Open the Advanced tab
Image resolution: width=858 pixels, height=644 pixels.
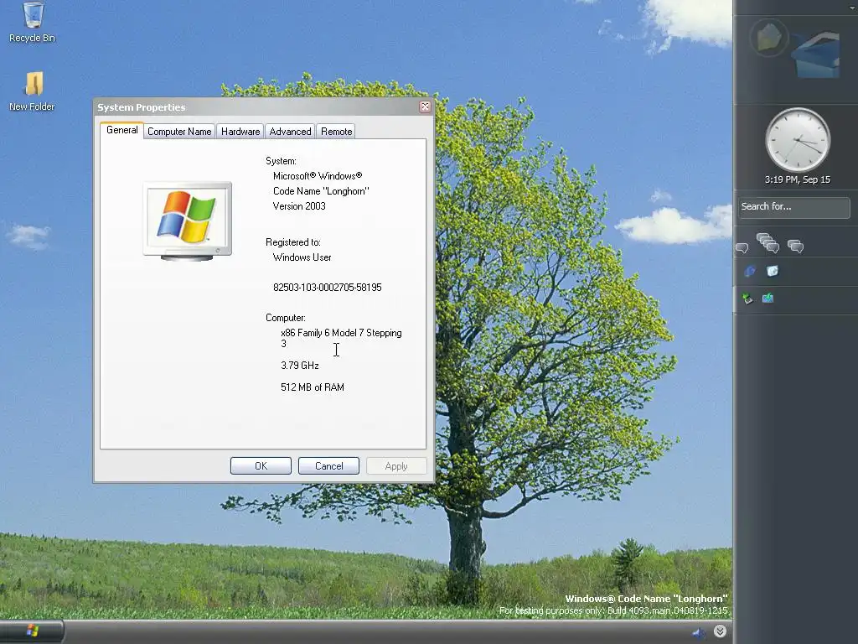pyautogui.click(x=290, y=132)
